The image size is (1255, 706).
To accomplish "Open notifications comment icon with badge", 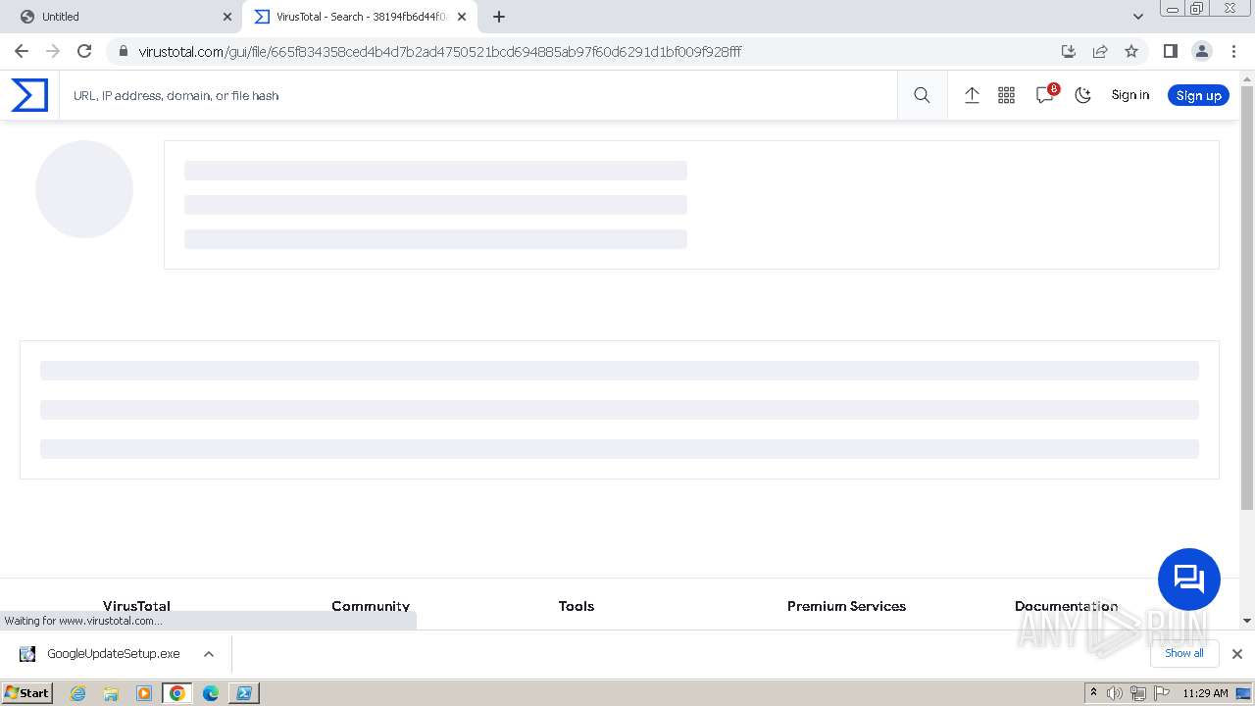I will (1046, 94).
